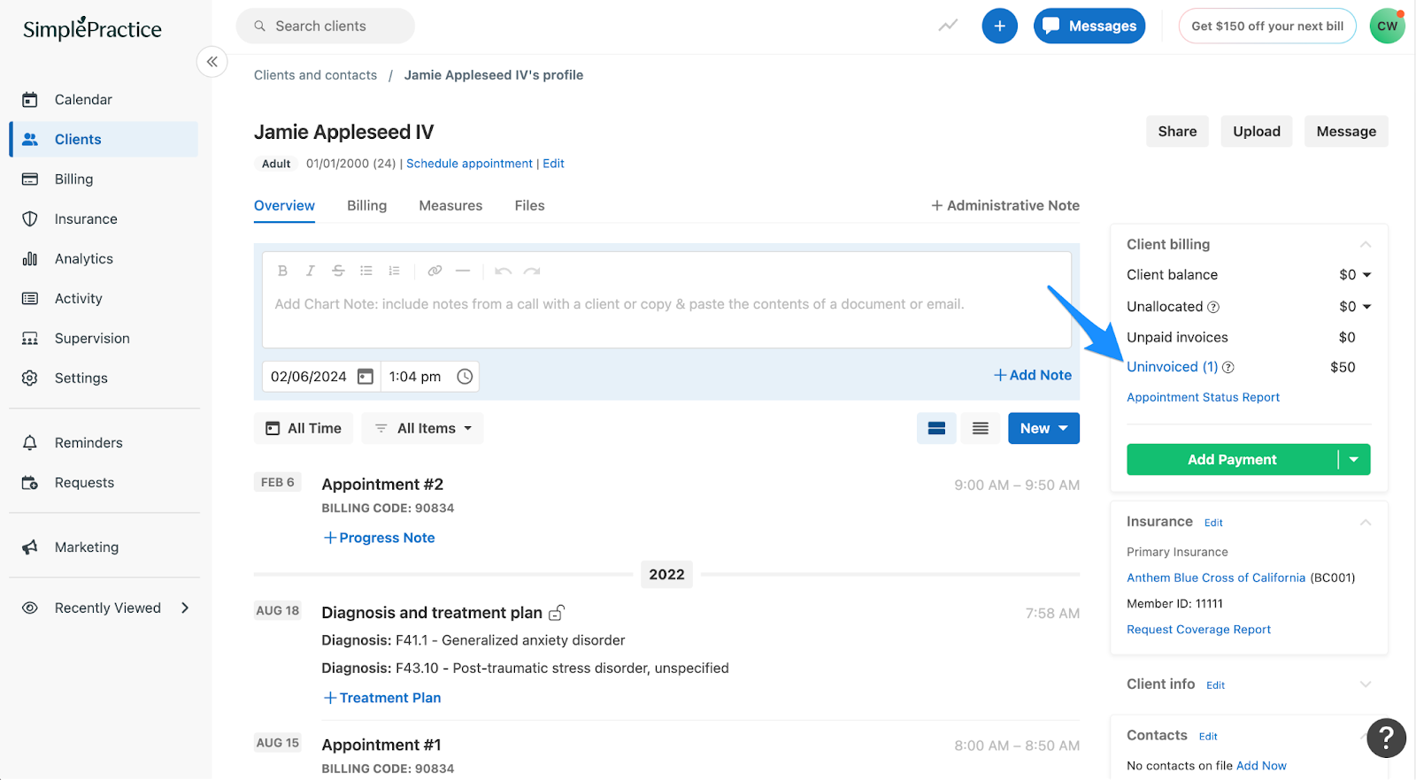Screen dimensions: 1416x780
Task: Open the analytics trend line icon
Action: (948, 26)
